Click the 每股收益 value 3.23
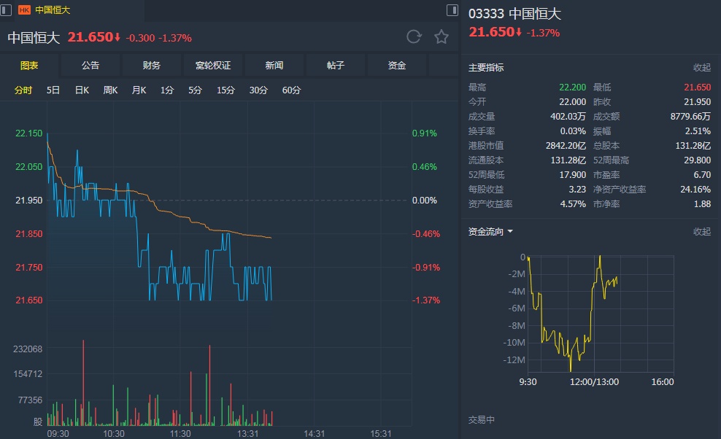This screenshot has height=439, width=721. pyautogui.click(x=577, y=190)
